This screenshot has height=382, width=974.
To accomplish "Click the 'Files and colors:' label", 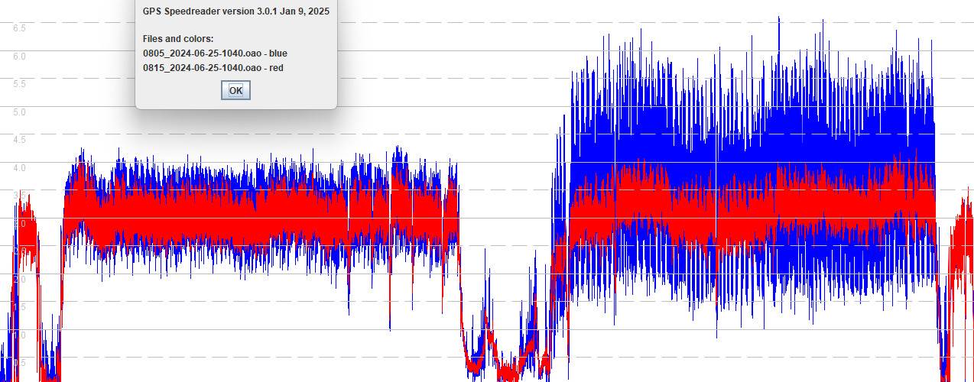I will [178, 39].
